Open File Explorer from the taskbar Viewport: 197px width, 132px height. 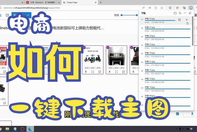click(7, 129)
